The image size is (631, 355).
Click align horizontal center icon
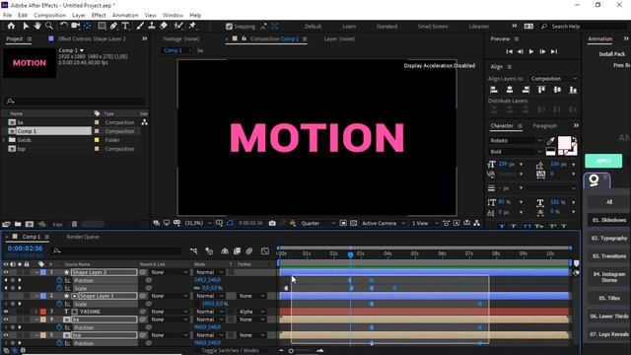click(510, 90)
